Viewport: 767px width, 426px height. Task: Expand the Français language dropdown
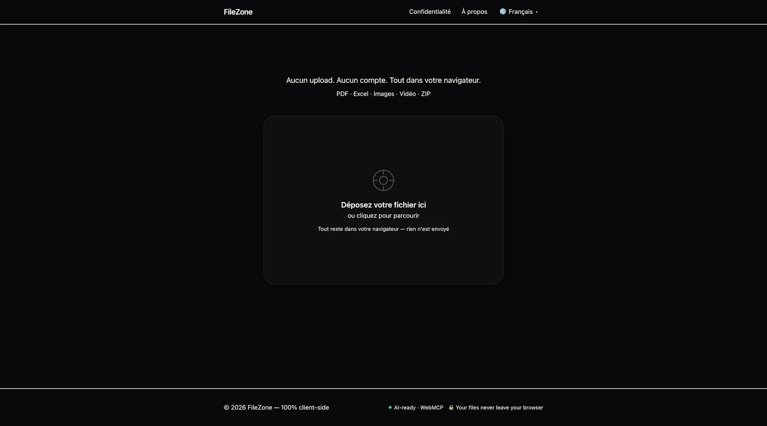[519, 12]
